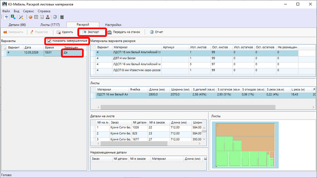Open the Сервис menu

pyautogui.click(x=28, y=11)
